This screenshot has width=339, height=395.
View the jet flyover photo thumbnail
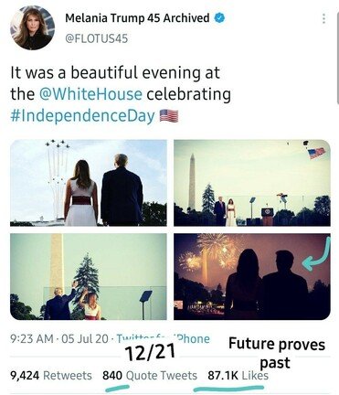[x=89, y=183]
